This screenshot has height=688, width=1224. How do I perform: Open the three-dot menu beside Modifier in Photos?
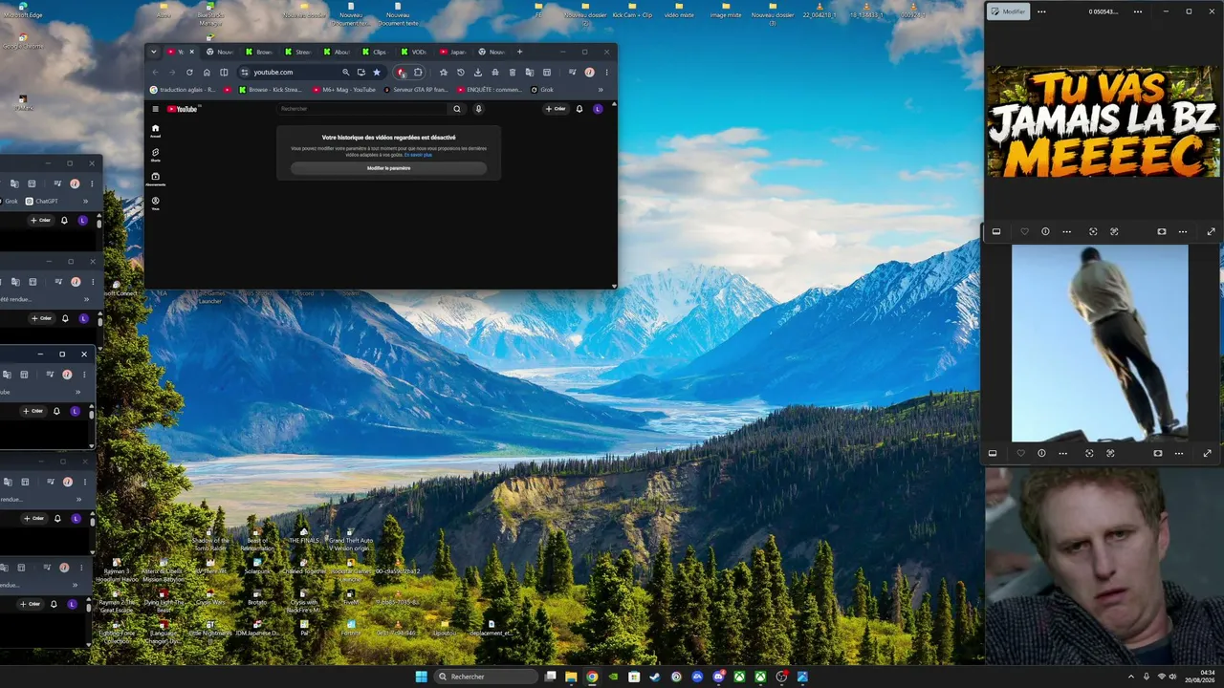click(x=1041, y=11)
